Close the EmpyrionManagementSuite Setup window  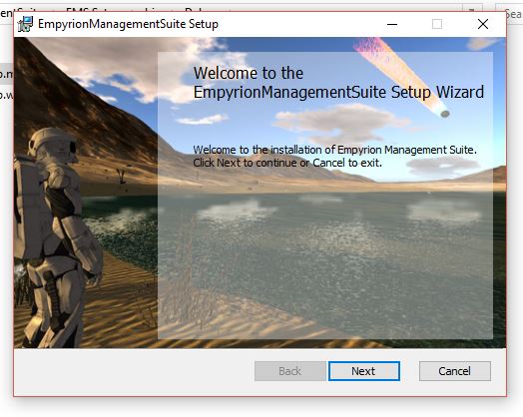click(x=483, y=24)
